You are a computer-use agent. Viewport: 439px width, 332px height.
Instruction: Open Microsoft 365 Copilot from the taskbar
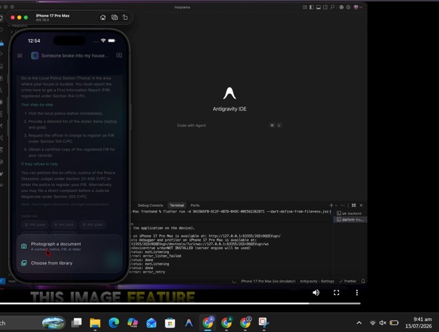point(132,323)
